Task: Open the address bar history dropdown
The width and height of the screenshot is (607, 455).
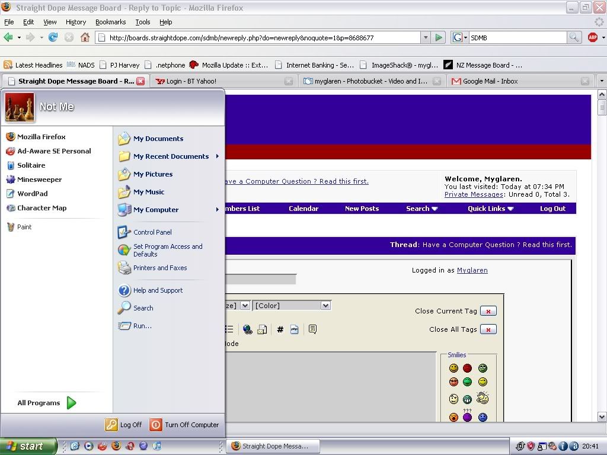Action: coord(426,37)
